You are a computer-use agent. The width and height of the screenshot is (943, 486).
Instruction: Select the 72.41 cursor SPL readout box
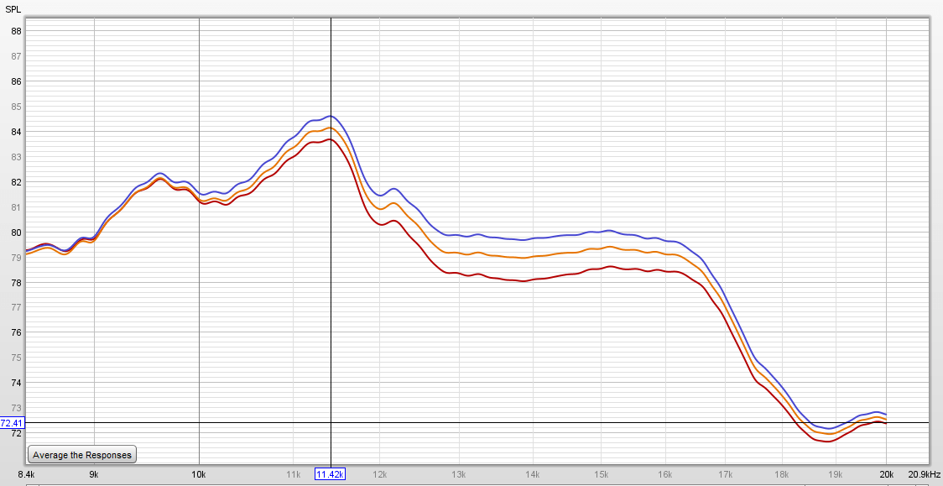[12, 423]
